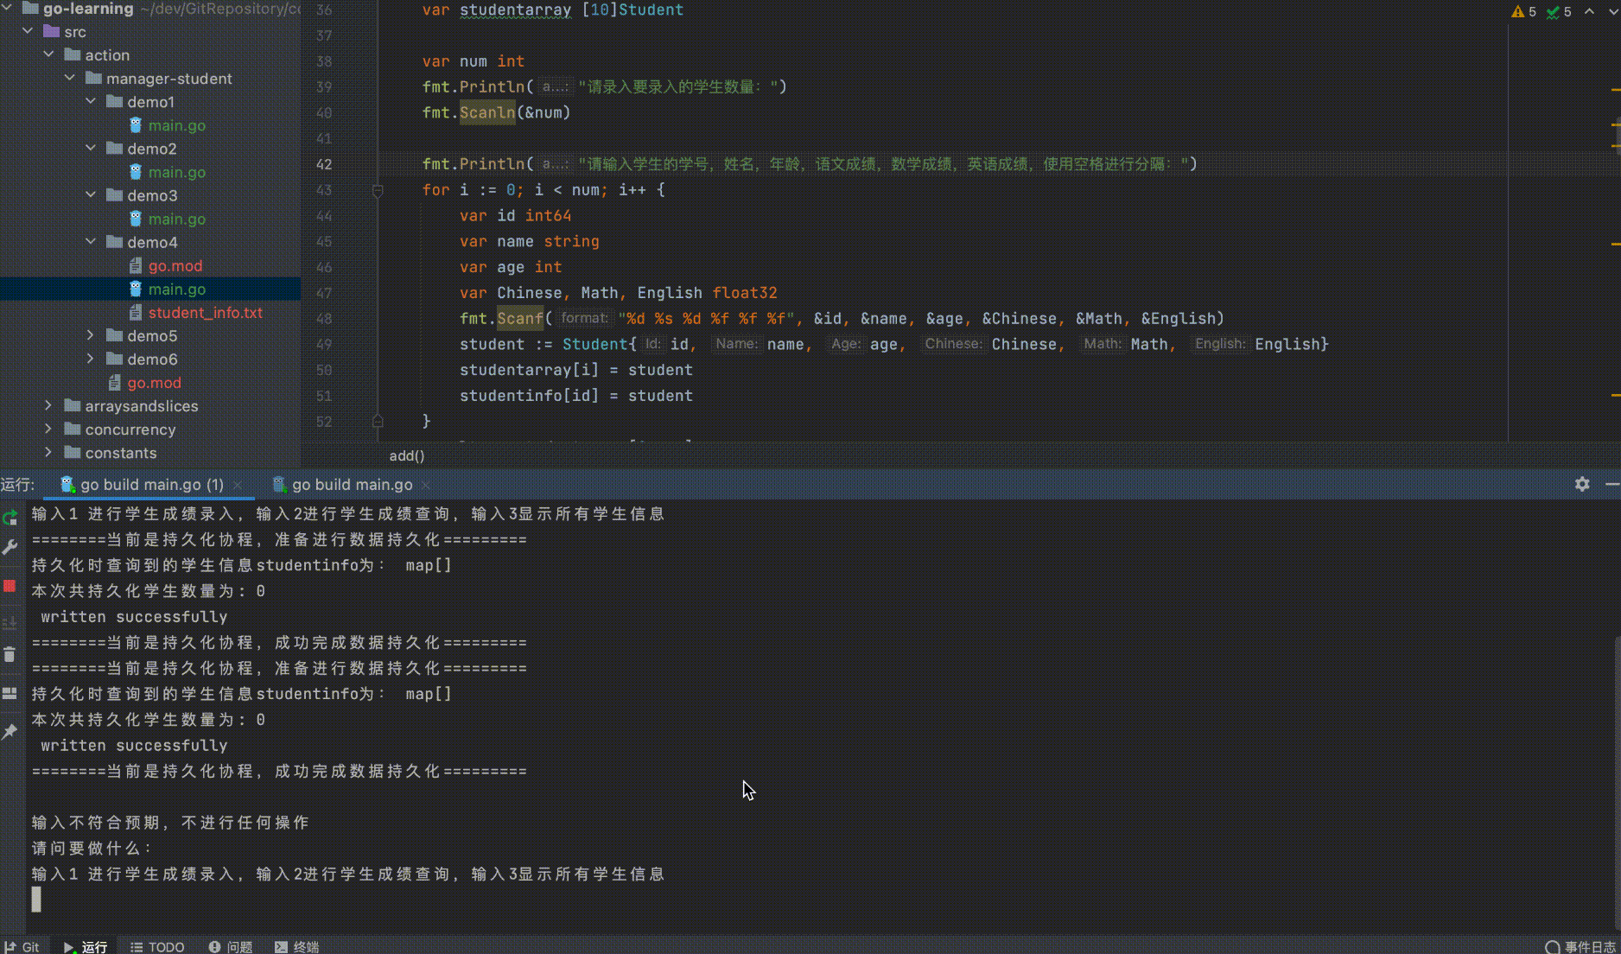Screen dimensions: 1621x954
Task: Open the 事件日志 event log
Action: pyautogui.click(x=1580, y=947)
